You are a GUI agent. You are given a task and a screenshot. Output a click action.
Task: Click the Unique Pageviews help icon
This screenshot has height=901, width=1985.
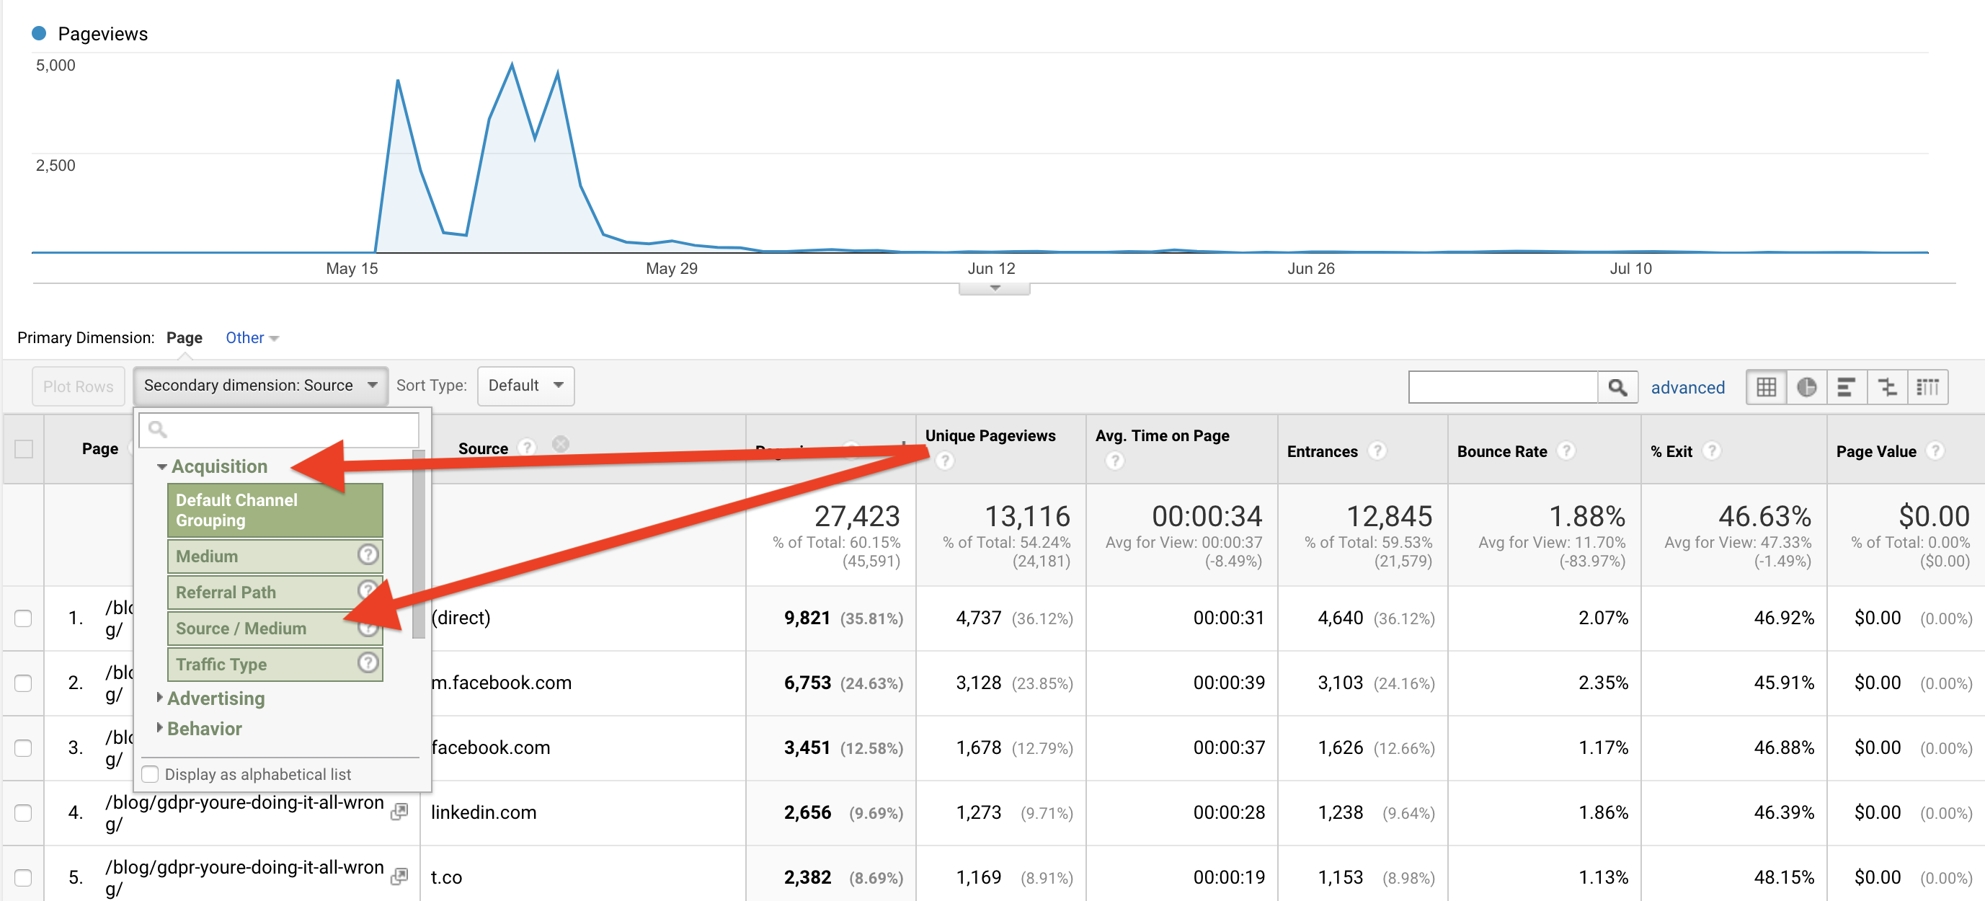(944, 460)
